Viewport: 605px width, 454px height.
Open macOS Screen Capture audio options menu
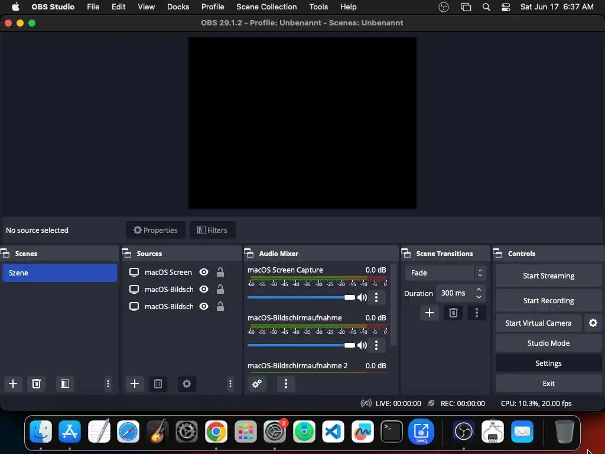click(x=376, y=297)
